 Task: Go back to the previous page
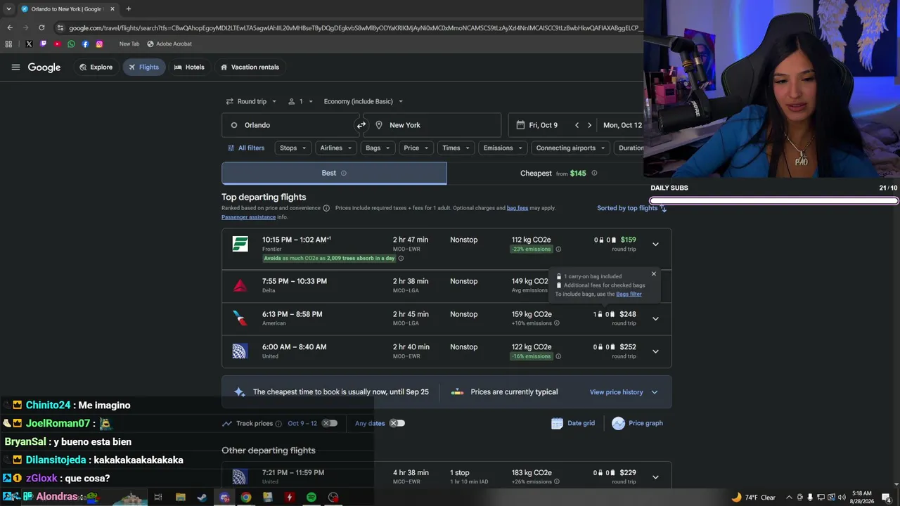(x=10, y=27)
